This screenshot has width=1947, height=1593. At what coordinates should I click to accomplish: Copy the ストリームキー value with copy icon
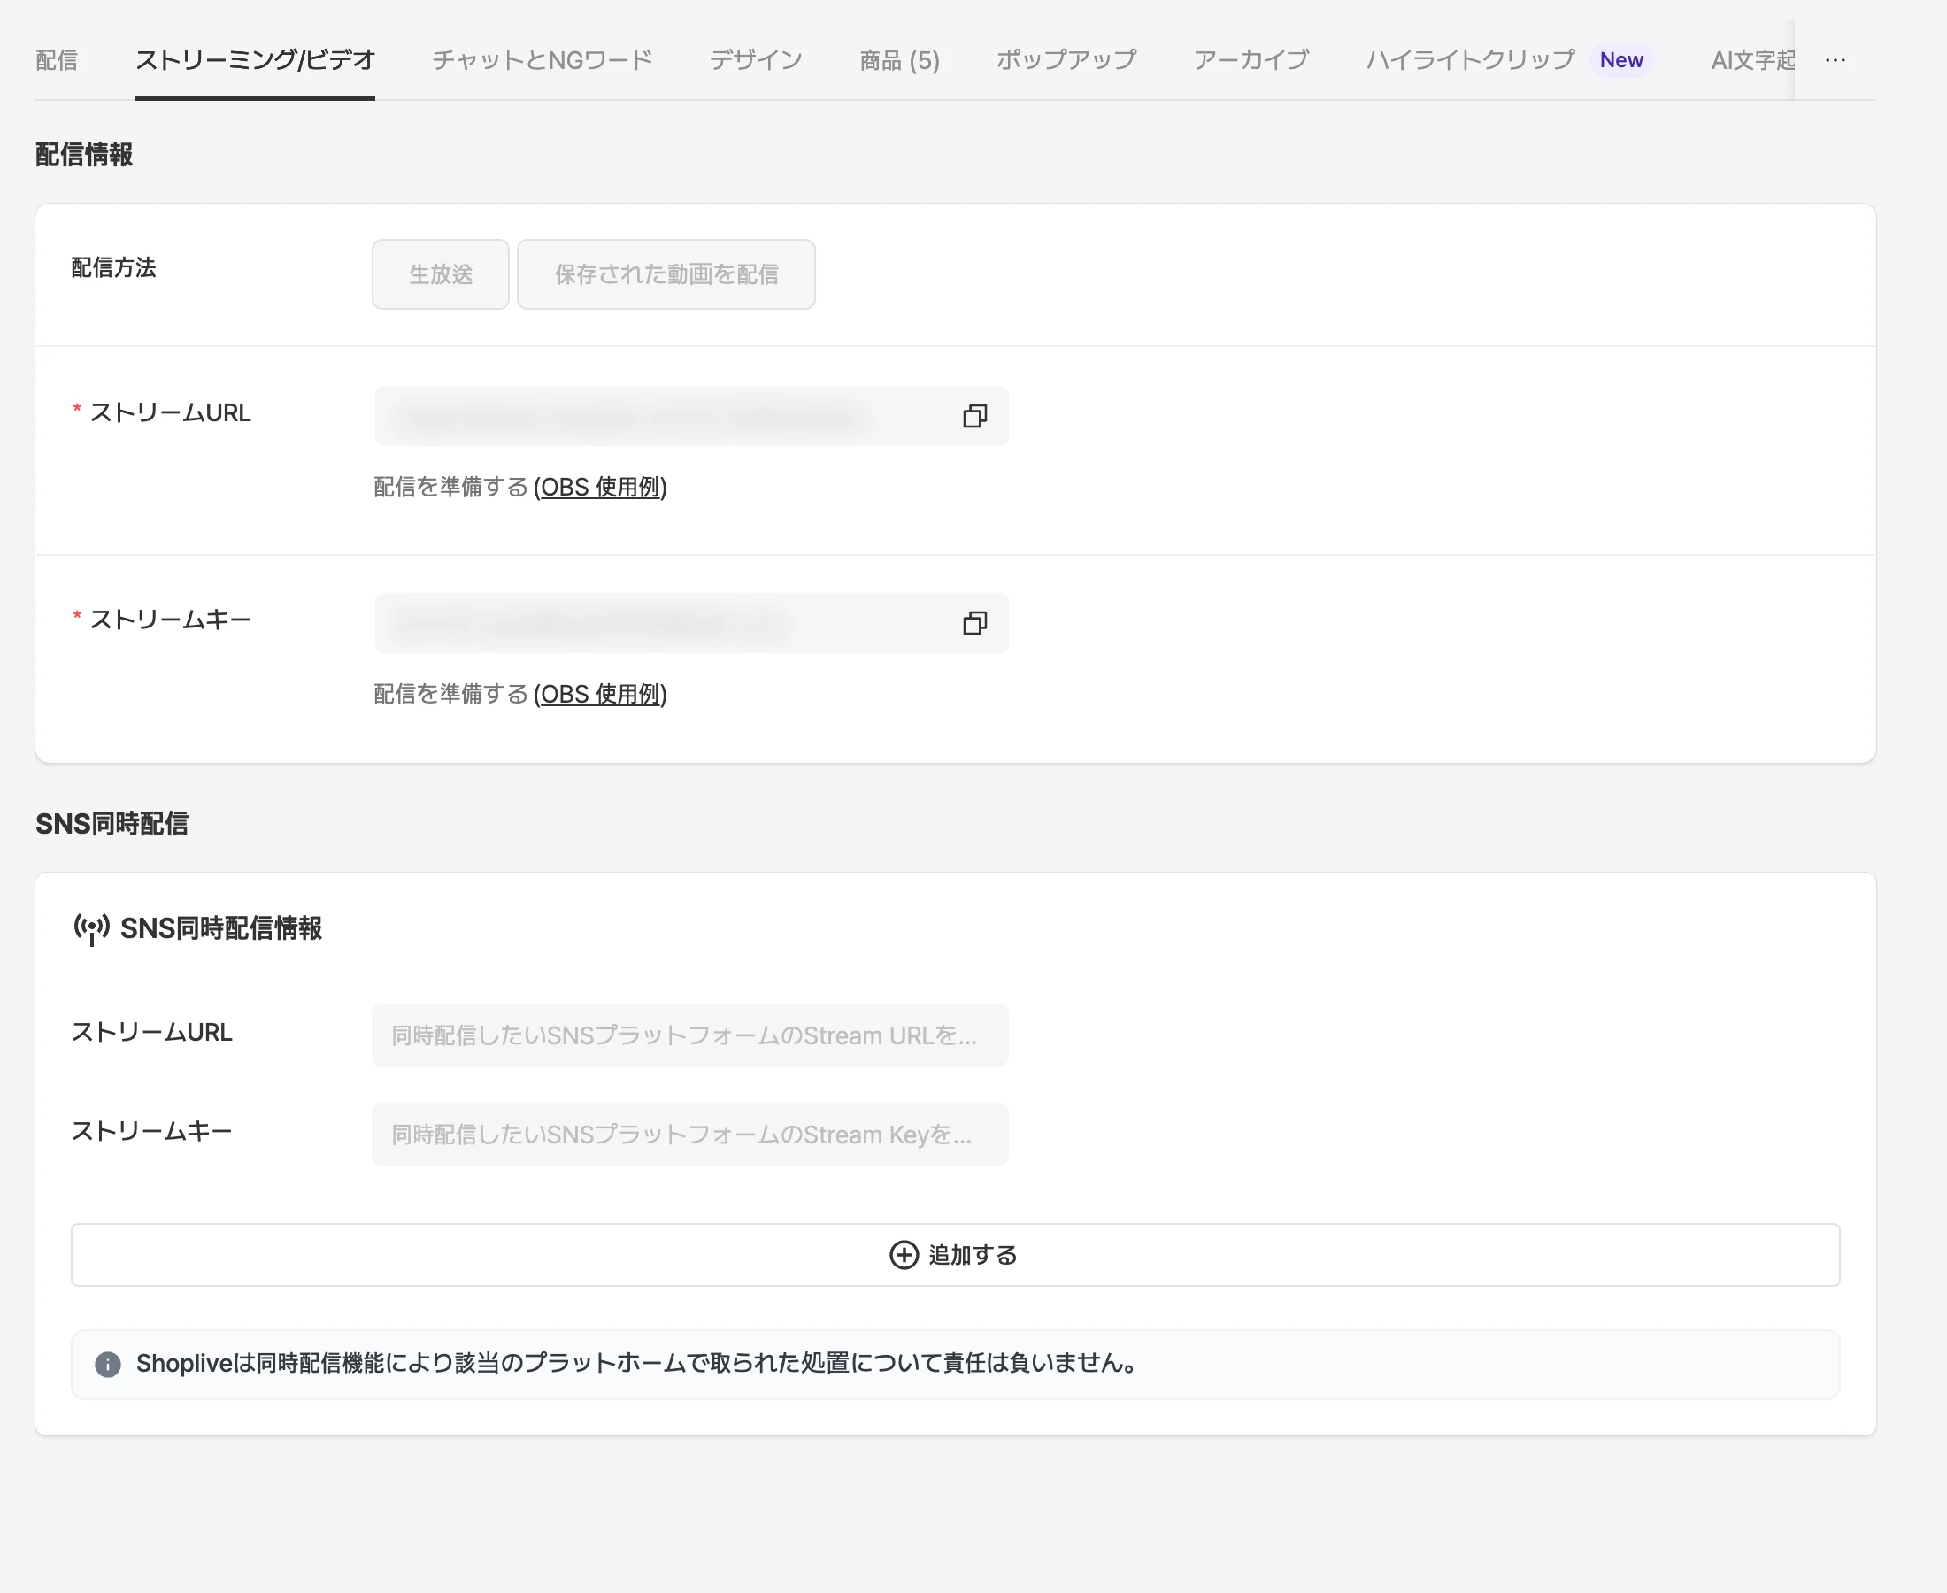(x=974, y=623)
